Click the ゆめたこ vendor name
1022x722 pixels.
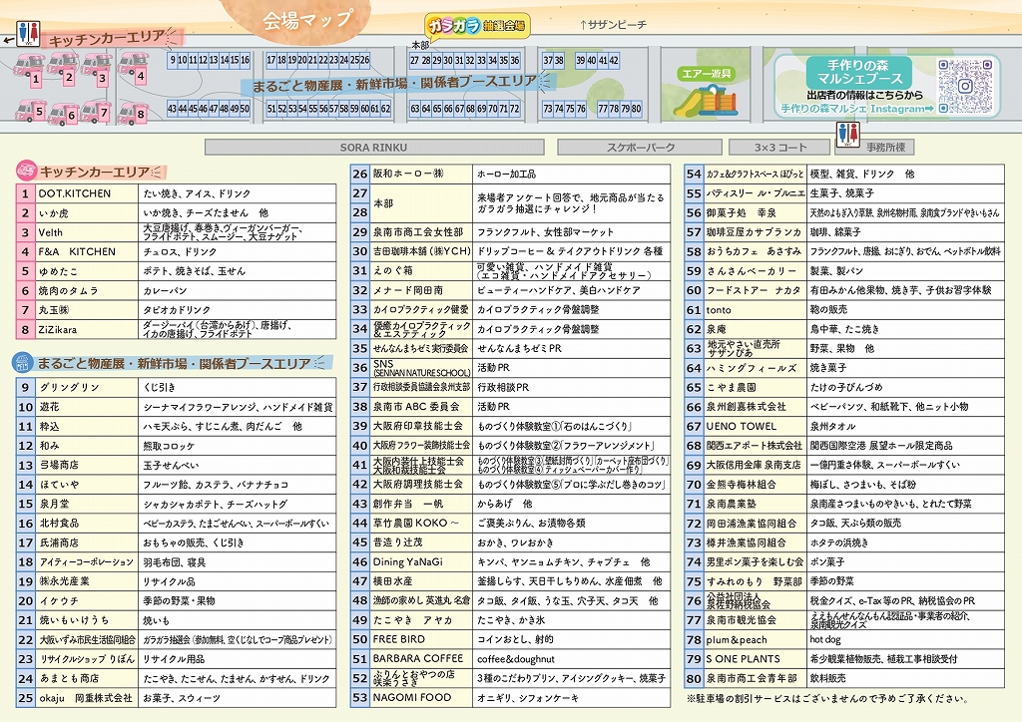(x=57, y=271)
